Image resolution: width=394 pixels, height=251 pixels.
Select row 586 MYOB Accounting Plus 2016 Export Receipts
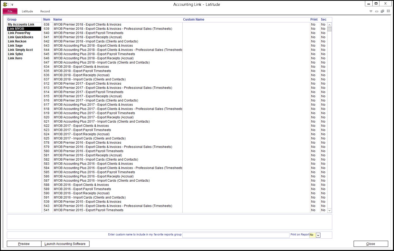(x=185, y=176)
